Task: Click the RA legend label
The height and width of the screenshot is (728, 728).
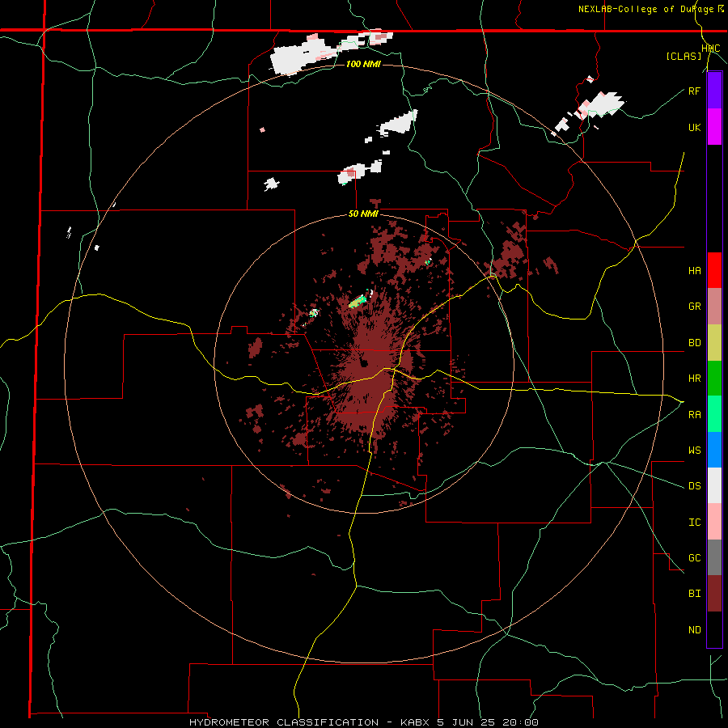Action: [x=694, y=415]
